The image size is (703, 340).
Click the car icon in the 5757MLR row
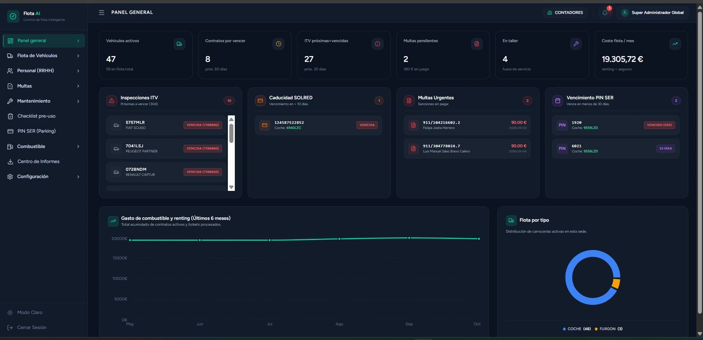pyautogui.click(x=116, y=125)
